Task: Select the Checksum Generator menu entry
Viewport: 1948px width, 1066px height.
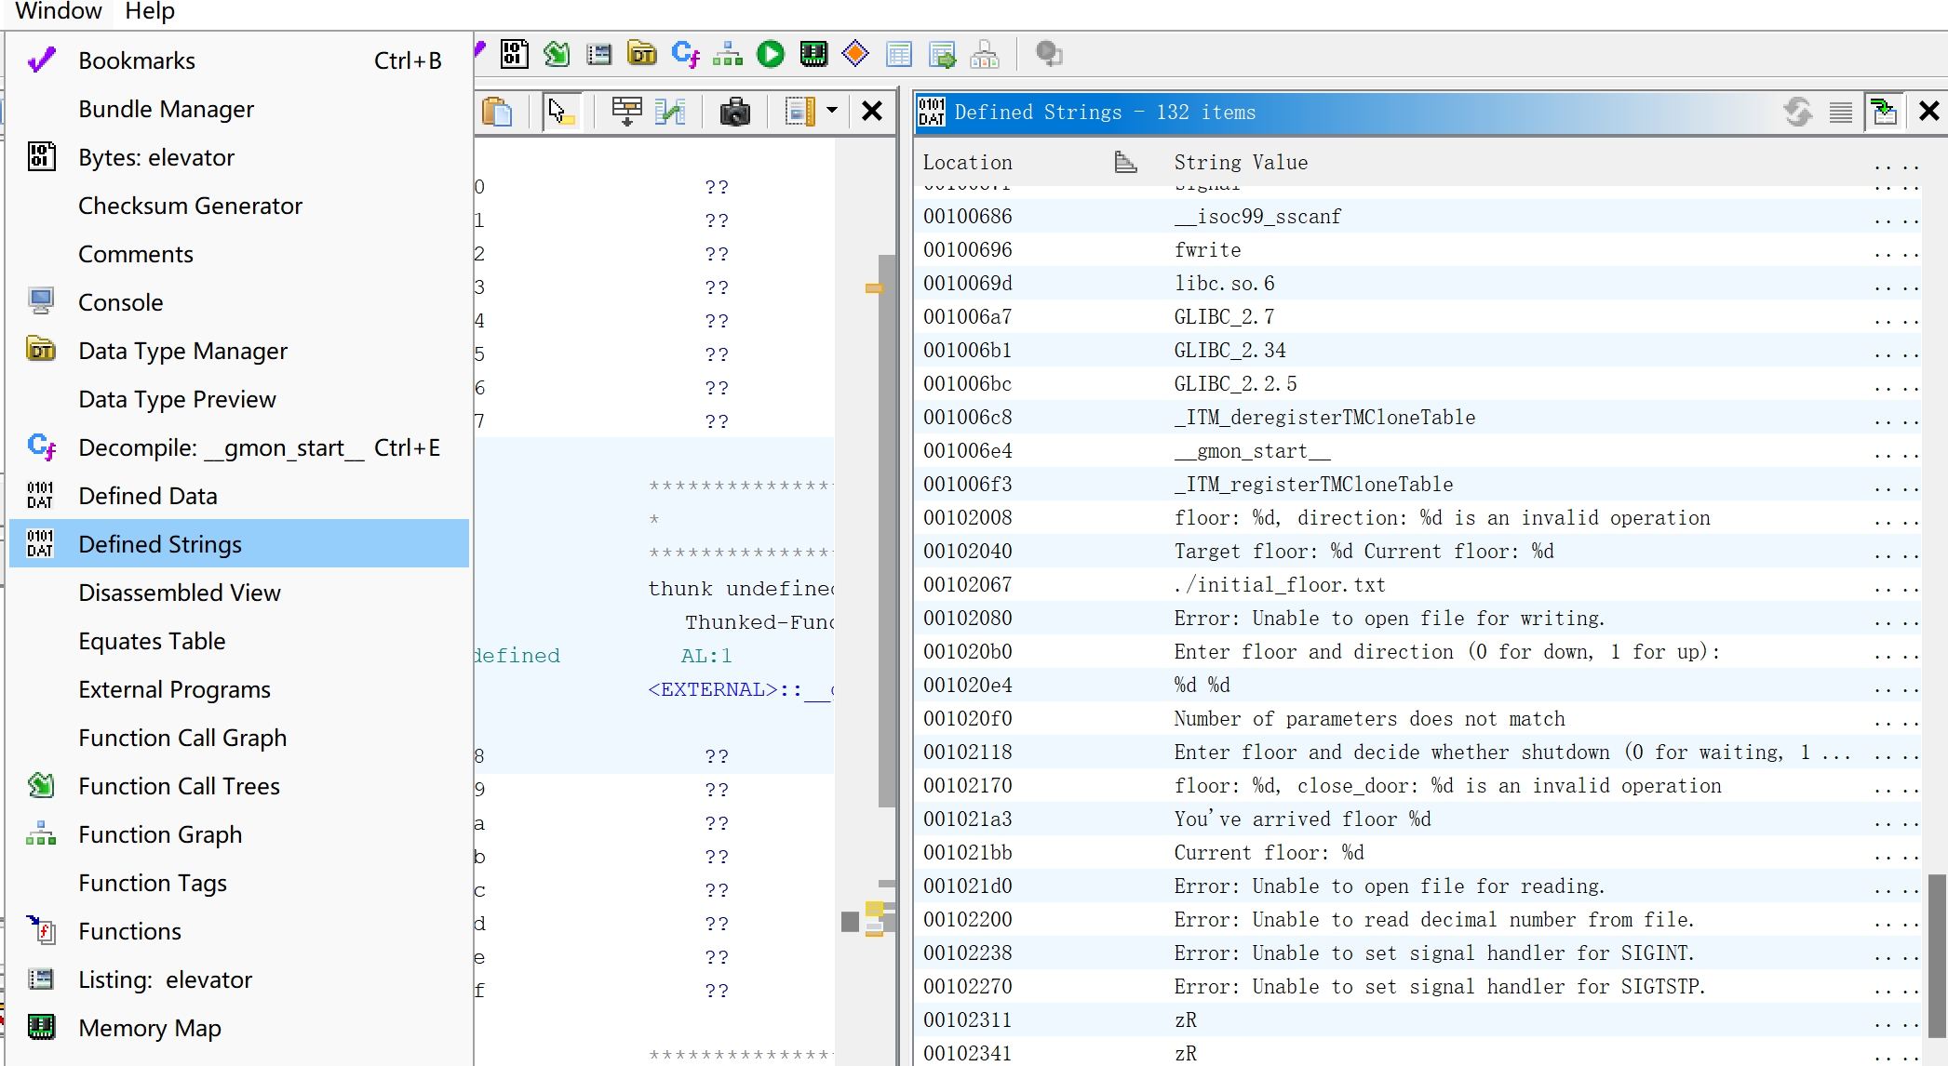Action: (x=238, y=206)
